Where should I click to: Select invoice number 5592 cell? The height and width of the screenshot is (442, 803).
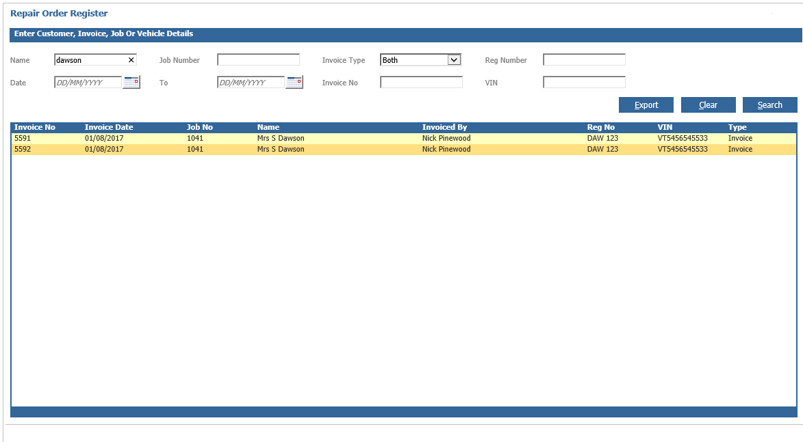tap(23, 149)
